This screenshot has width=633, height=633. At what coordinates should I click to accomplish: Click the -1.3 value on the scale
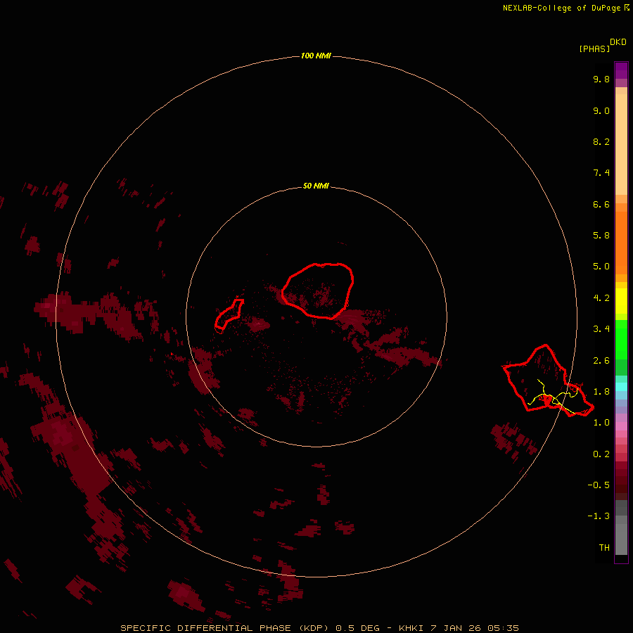(599, 516)
